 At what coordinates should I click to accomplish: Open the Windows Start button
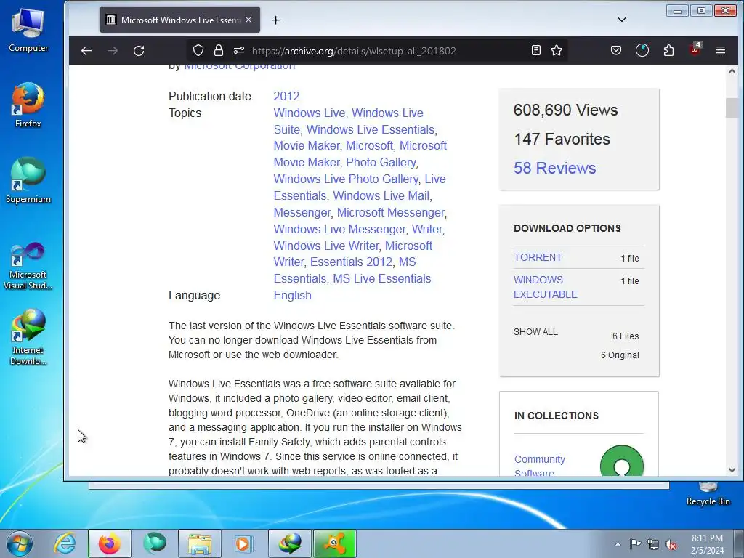tap(20, 543)
